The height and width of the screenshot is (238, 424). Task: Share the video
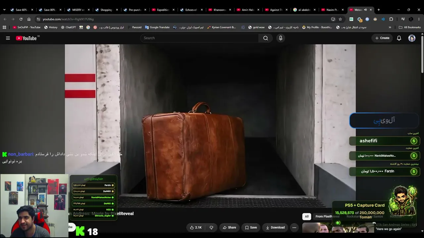click(x=229, y=227)
